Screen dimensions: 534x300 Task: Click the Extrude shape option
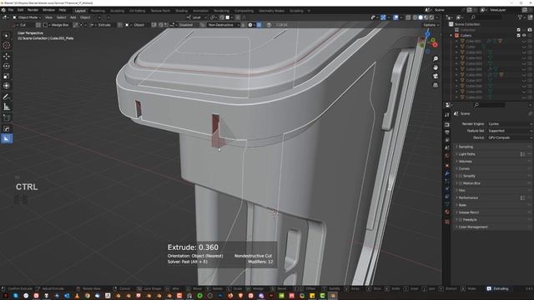tap(102, 25)
